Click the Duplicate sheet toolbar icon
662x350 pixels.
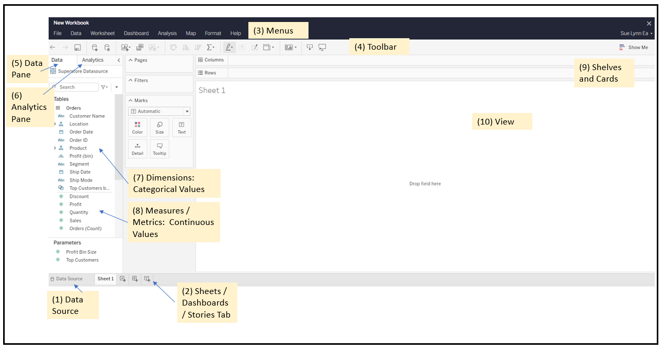pos(140,47)
